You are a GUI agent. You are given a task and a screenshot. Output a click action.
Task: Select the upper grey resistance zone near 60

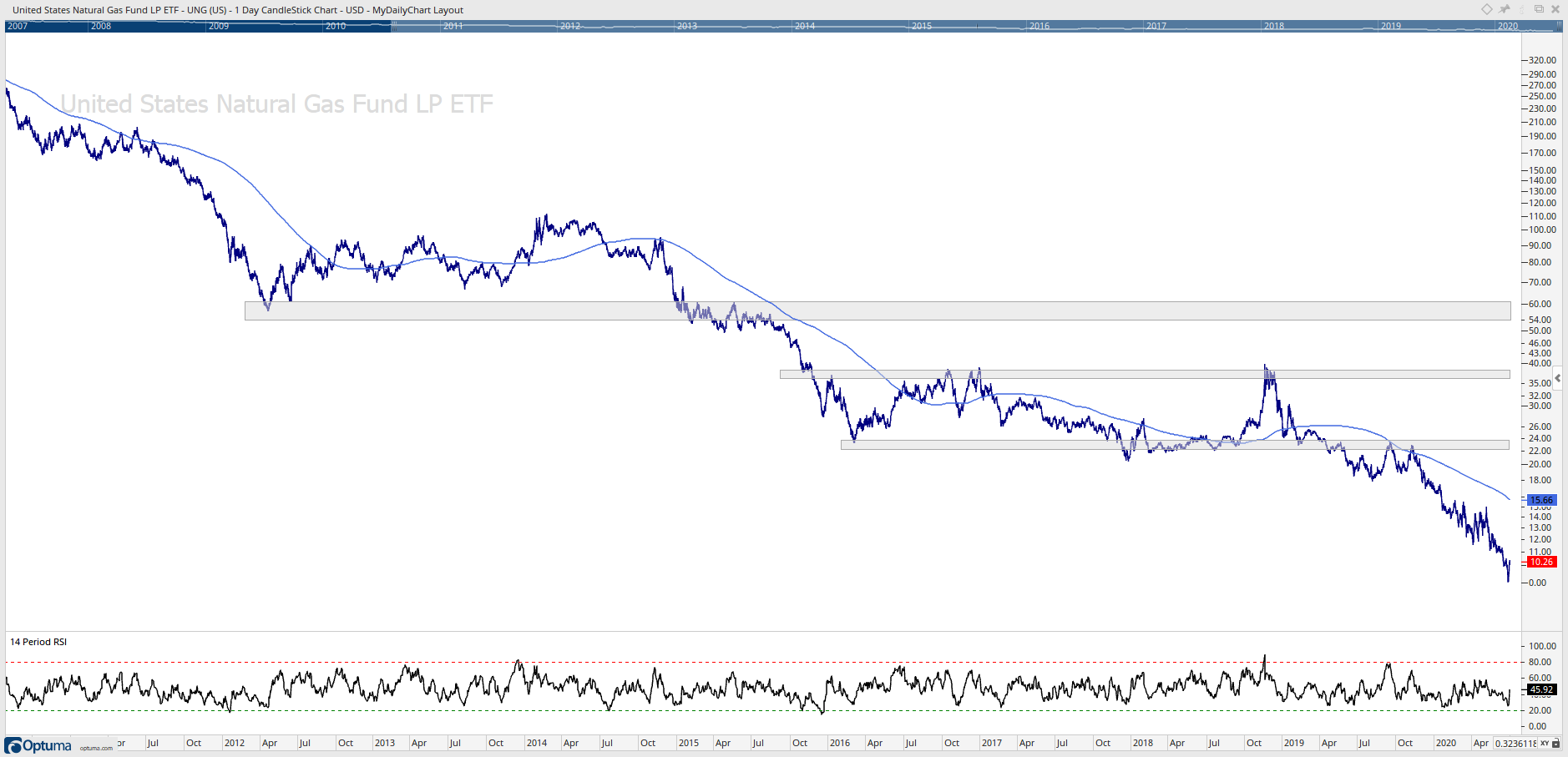tap(878, 310)
